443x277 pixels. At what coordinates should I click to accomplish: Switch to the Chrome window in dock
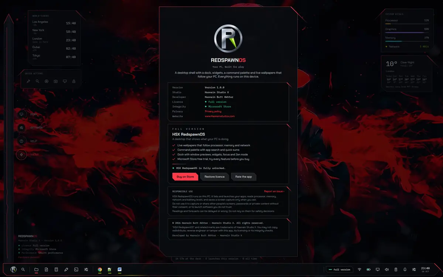pos(100,270)
